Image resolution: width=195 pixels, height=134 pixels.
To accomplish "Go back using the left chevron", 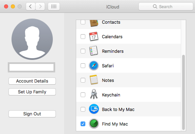I will point(30,6).
